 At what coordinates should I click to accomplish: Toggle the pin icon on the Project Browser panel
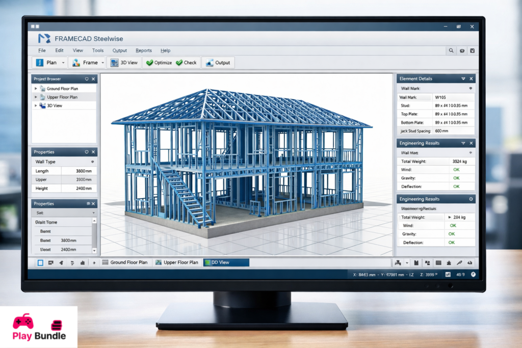[87, 78]
